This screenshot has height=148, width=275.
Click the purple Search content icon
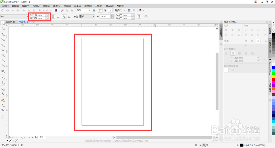tap(56, 10)
